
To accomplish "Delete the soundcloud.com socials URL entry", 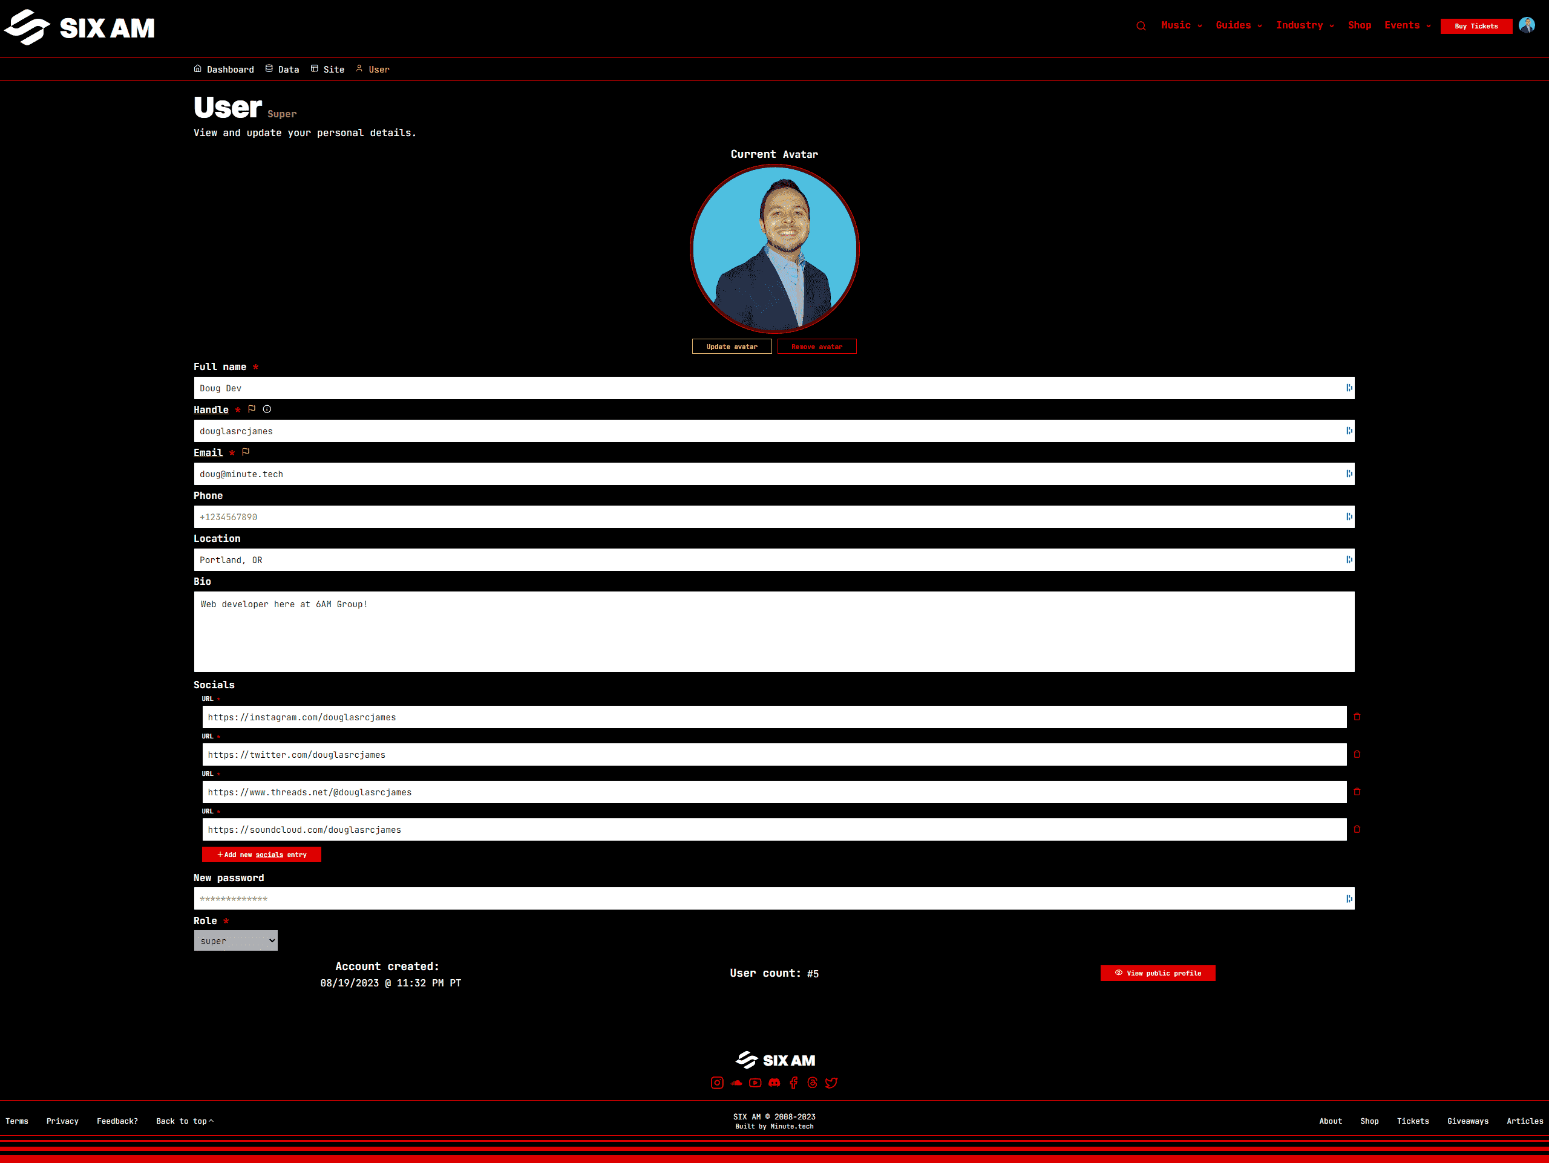I will coord(1357,829).
